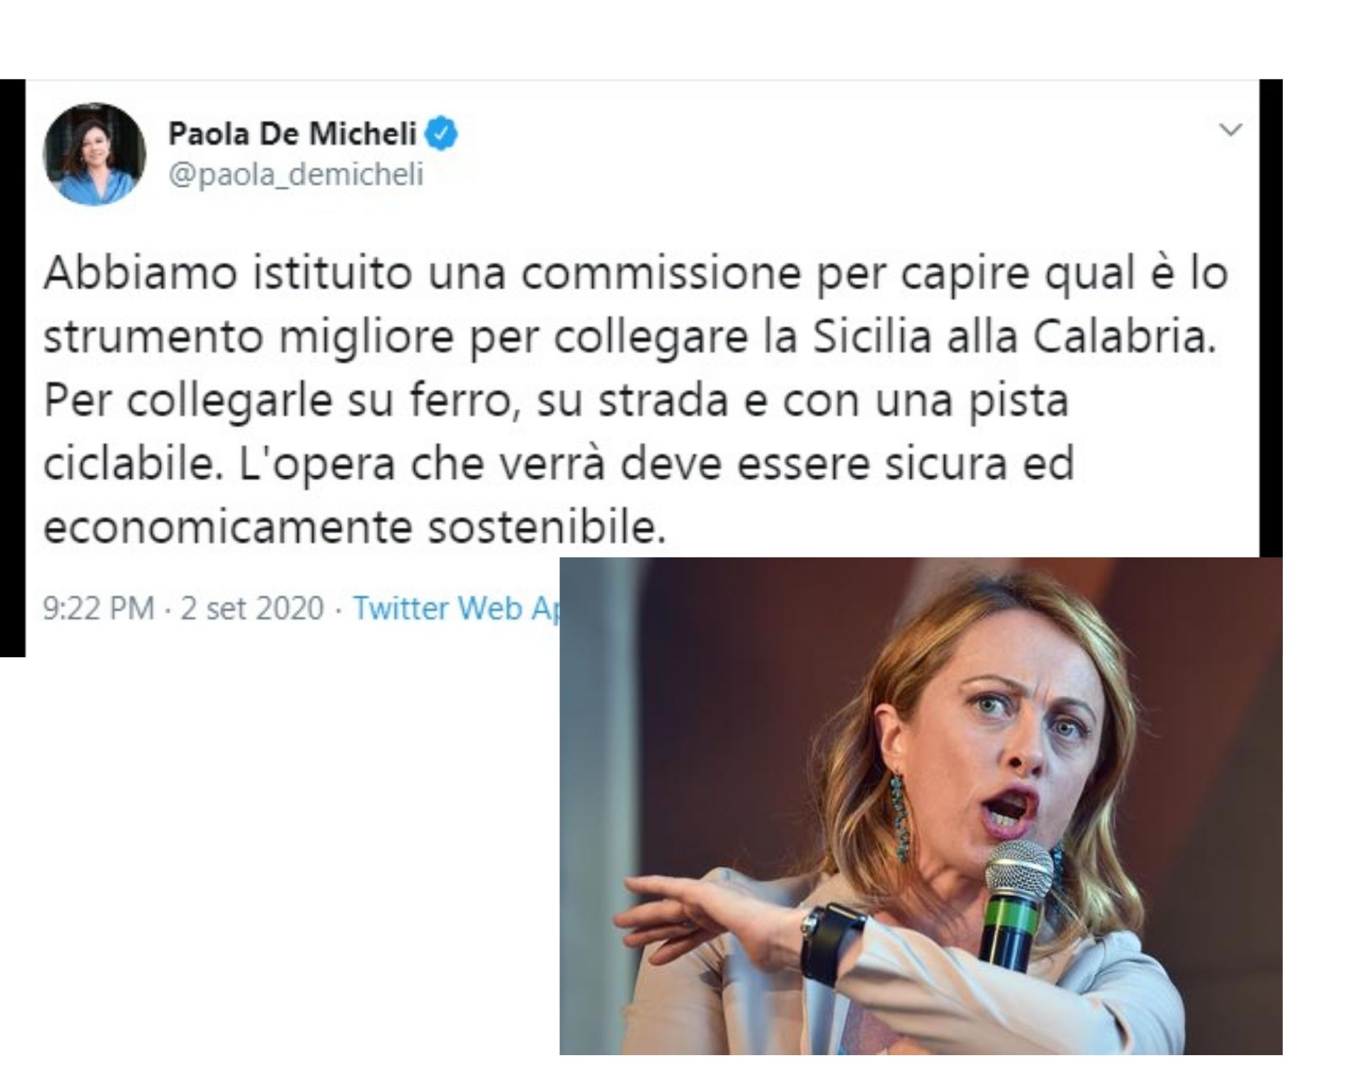Open Paola De Micheli's profile avatar
Screen dimensions: 1356x1085
tap(94, 154)
